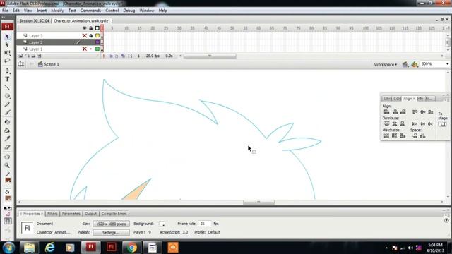Select the Zoom magnifier tool
The image size is (452, 254).
(x=7, y=166)
